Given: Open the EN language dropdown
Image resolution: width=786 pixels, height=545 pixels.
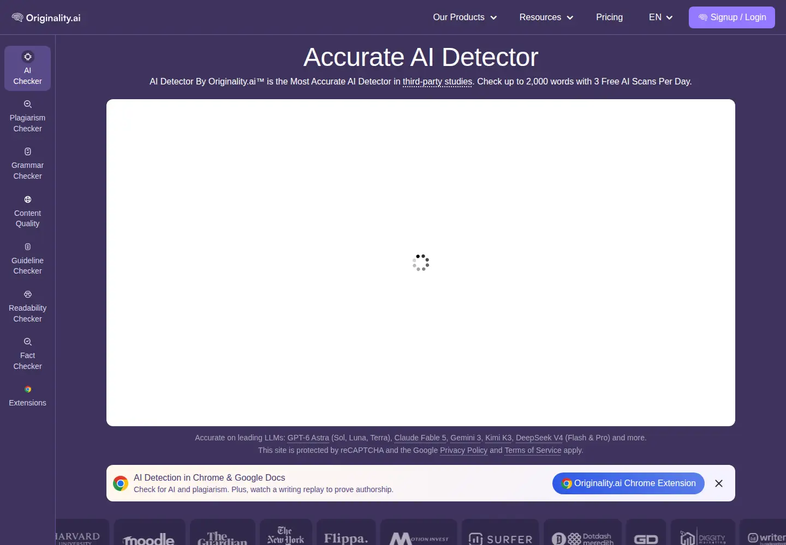Looking at the screenshot, I should pos(660,17).
